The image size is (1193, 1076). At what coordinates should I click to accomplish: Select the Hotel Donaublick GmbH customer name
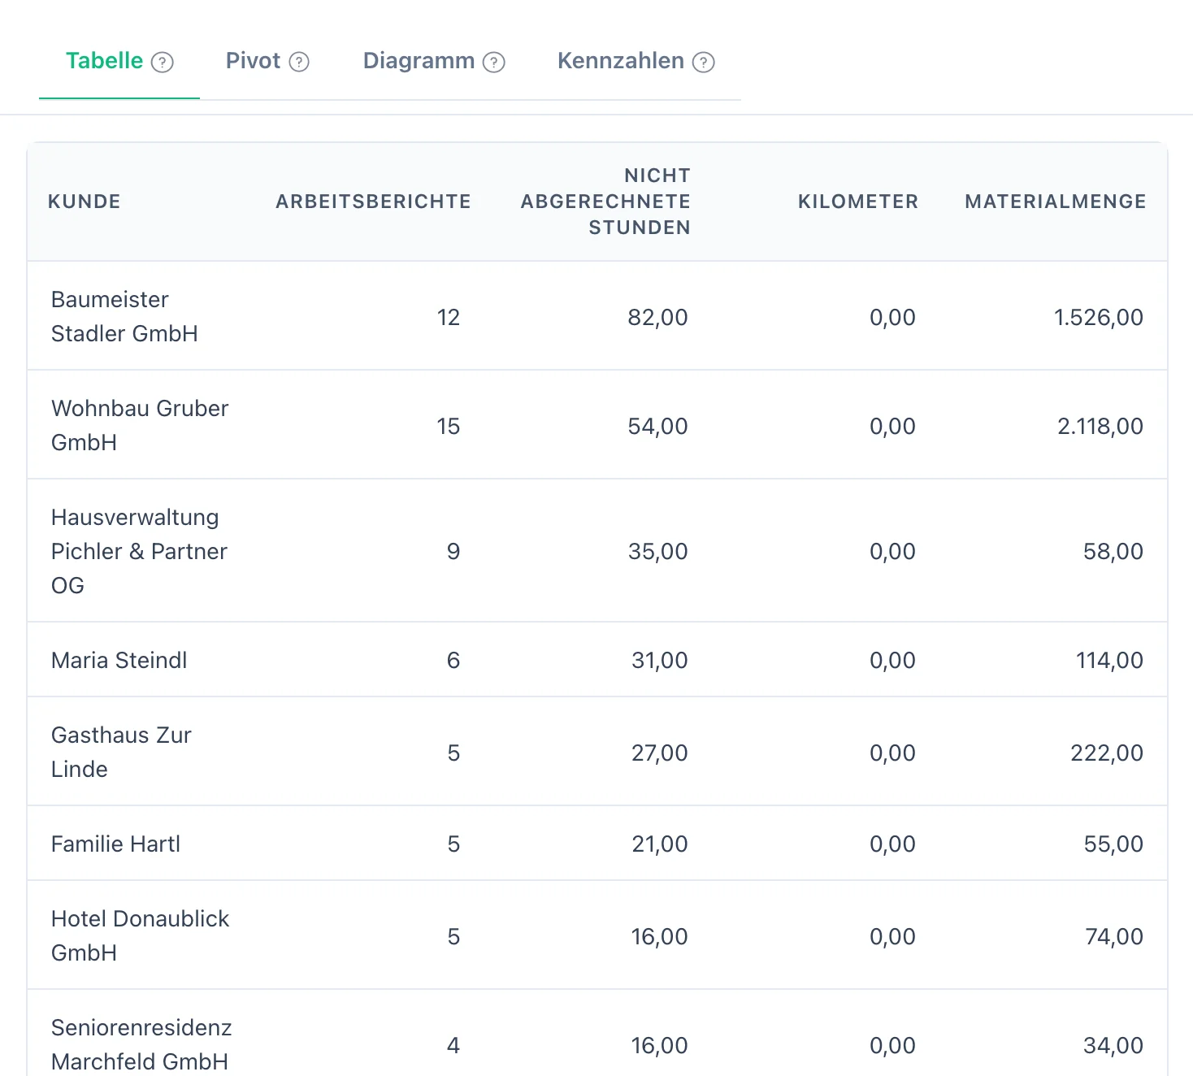point(140,935)
